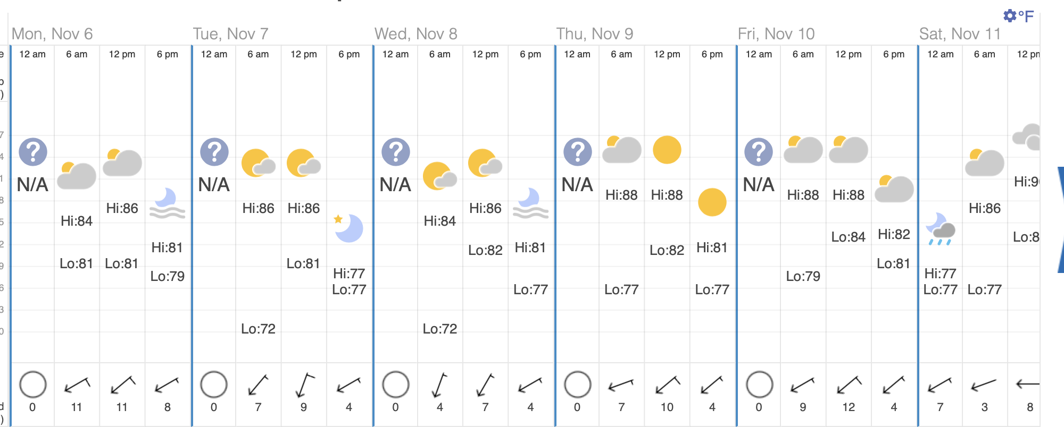Select the Mon, Nov 6 day header
Screen dimensions: 1064x427
tap(52, 34)
